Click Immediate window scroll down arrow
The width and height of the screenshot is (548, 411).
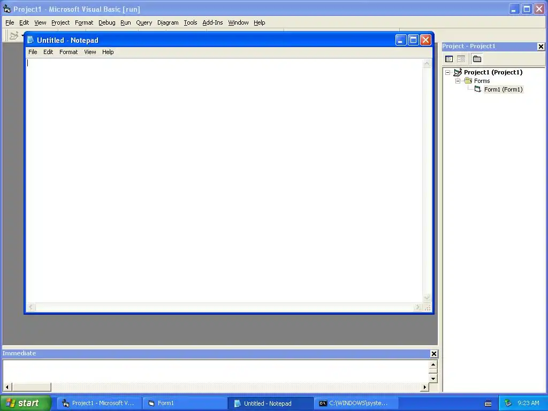pos(433,378)
